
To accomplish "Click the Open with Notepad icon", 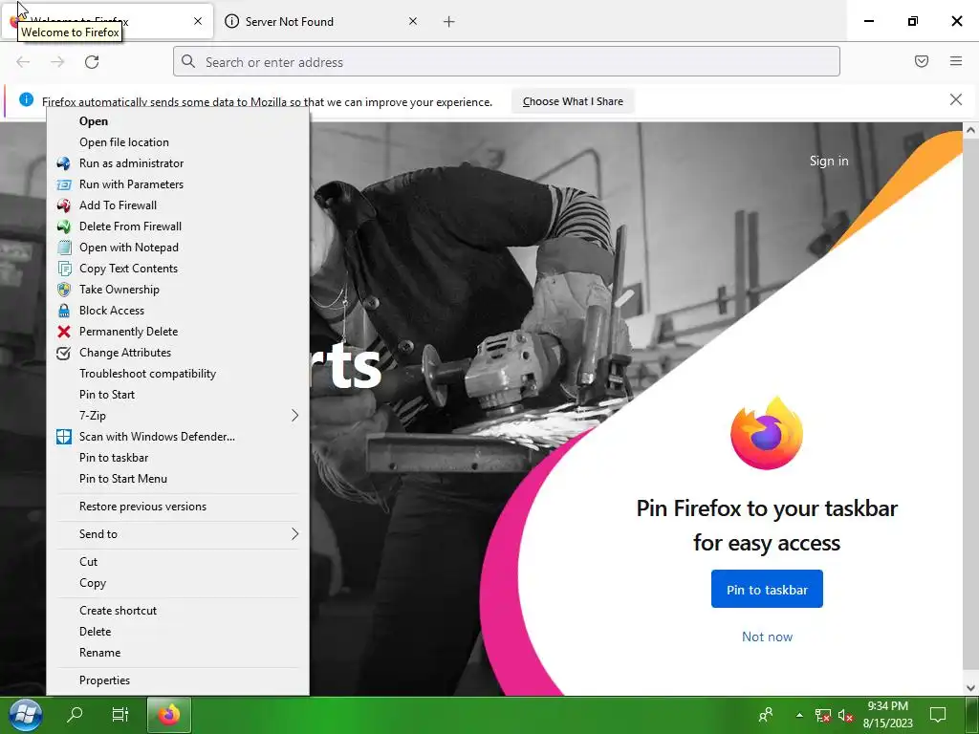I will (x=64, y=248).
